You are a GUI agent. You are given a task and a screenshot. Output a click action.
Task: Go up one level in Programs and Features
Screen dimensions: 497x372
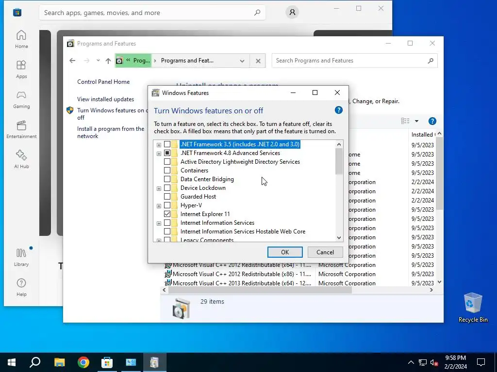pyautogui.click(x=108, y=61)
